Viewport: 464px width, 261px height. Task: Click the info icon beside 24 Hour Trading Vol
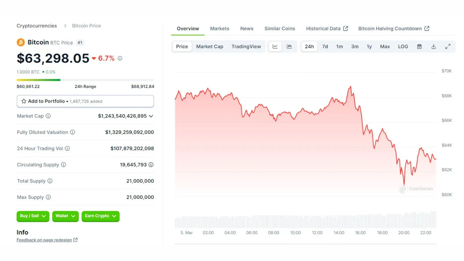tap(67, 148)
